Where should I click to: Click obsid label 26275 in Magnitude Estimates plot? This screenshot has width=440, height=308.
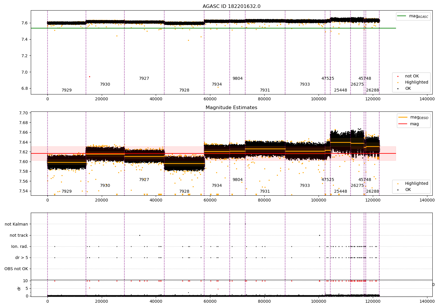point(357,186)
